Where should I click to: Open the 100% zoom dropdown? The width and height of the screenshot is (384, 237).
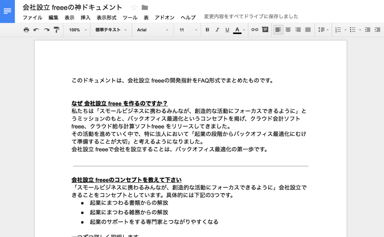tap(78, 30)
